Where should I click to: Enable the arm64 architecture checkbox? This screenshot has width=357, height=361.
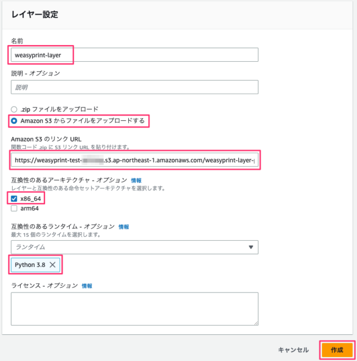click(14, 208)
